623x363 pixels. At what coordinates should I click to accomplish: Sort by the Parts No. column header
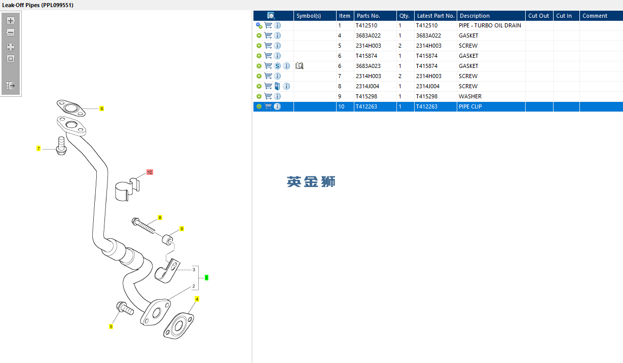click(x=375, y=16)
